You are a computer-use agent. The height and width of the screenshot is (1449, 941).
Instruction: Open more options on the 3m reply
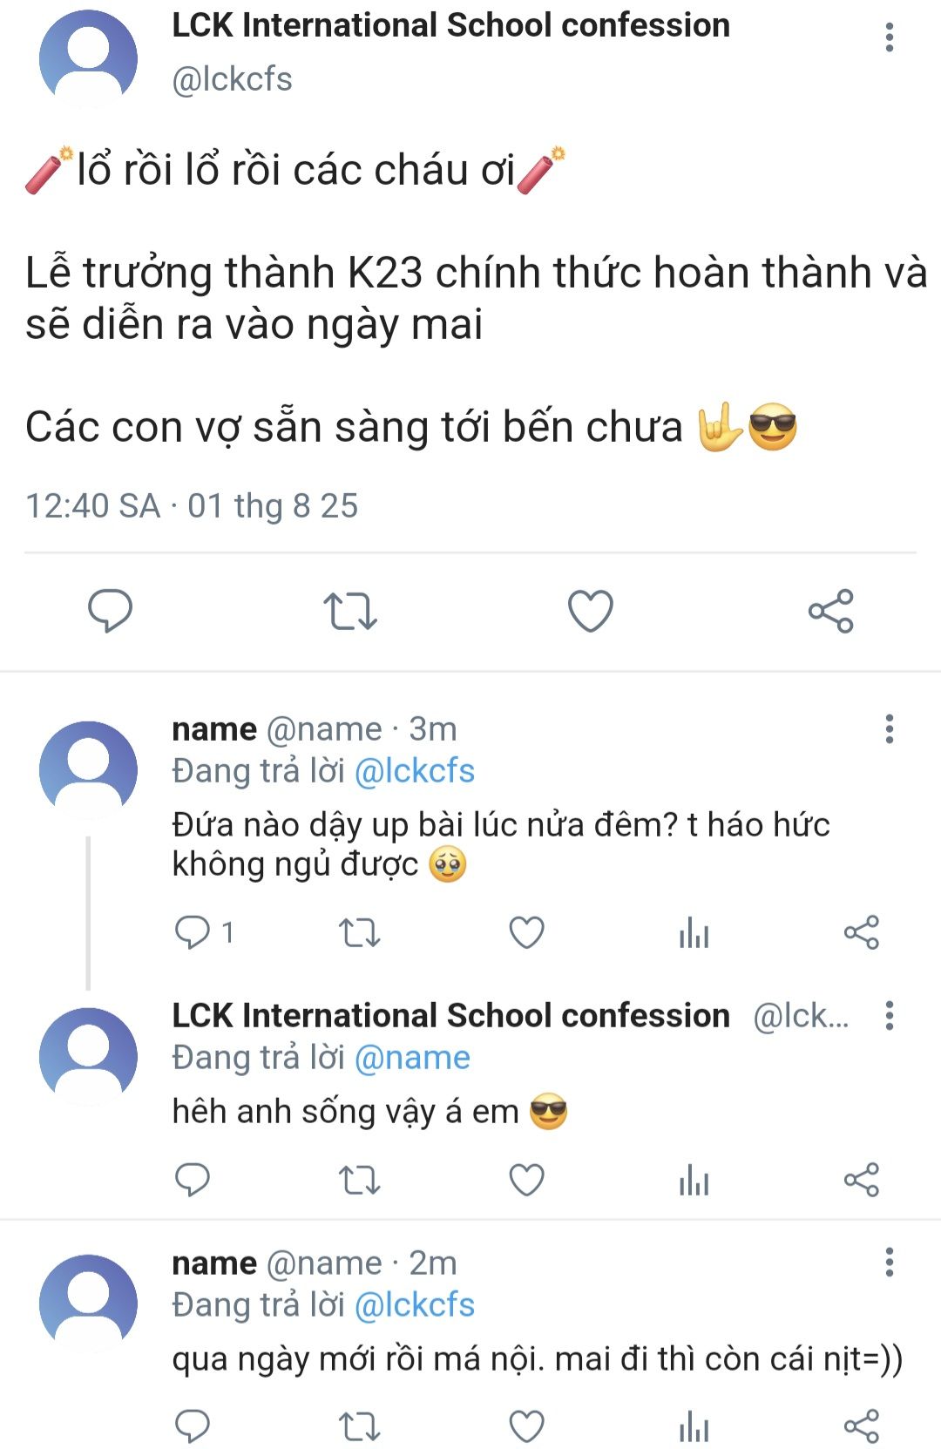point(889,728)
